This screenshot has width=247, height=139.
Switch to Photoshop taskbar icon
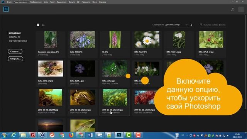pyautogui.click(x=119, y=135)
